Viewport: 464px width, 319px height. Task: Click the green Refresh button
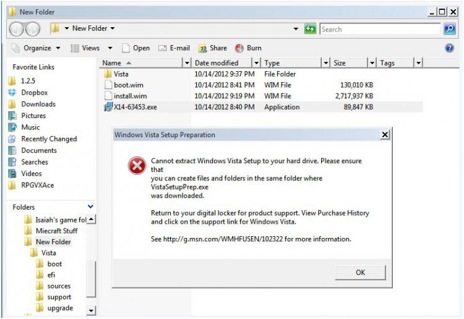point(310,29)
